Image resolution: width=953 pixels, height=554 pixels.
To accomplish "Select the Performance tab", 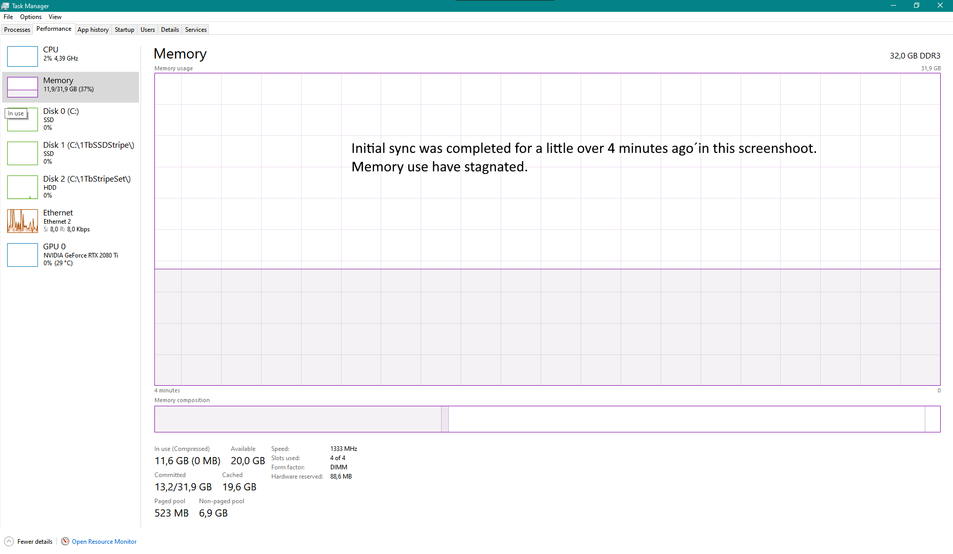I will [54, 29].
